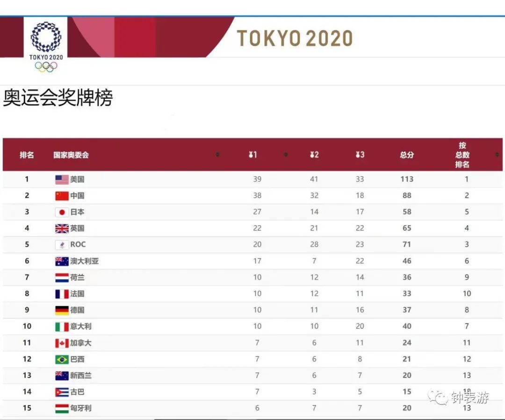Screen dimensions: 505x420
Task: Select the 匈牙利 row in the table
Action: point(252,408)
